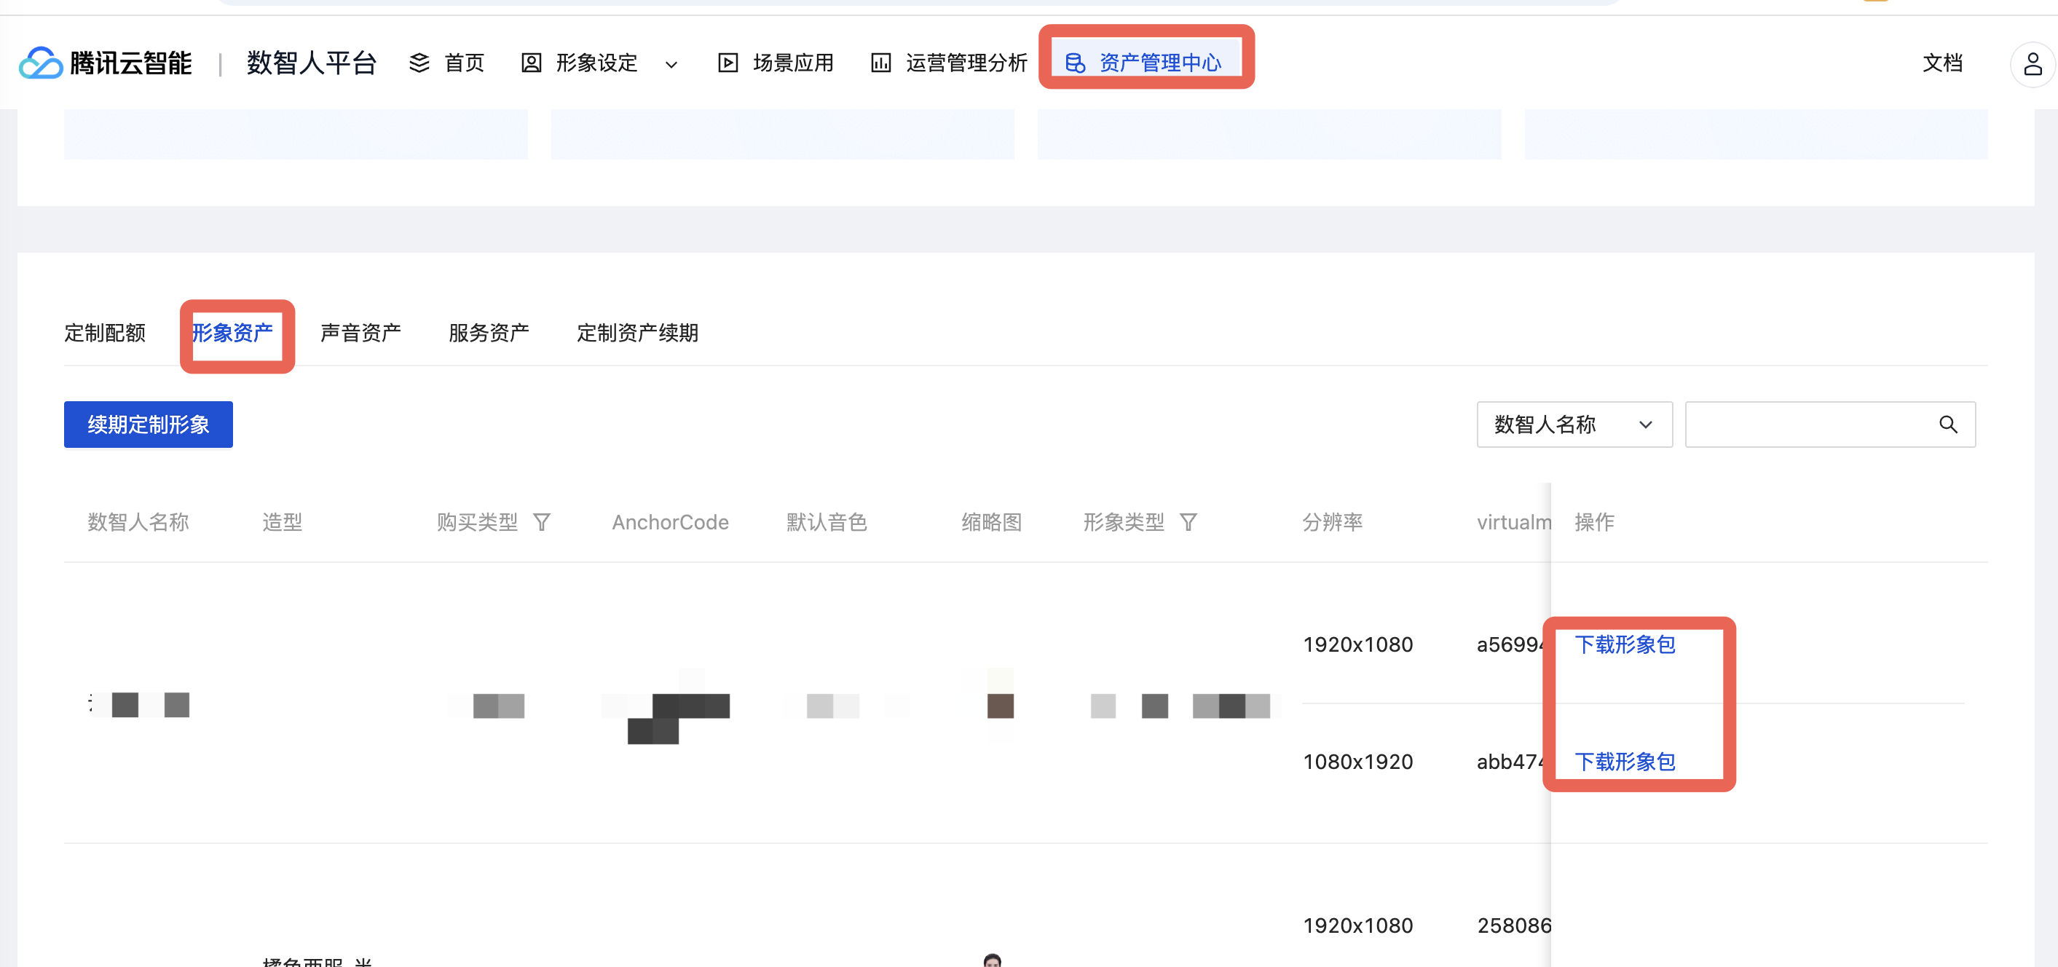
Task: Open the 文档 link
Action: (x=1941, y=63)
